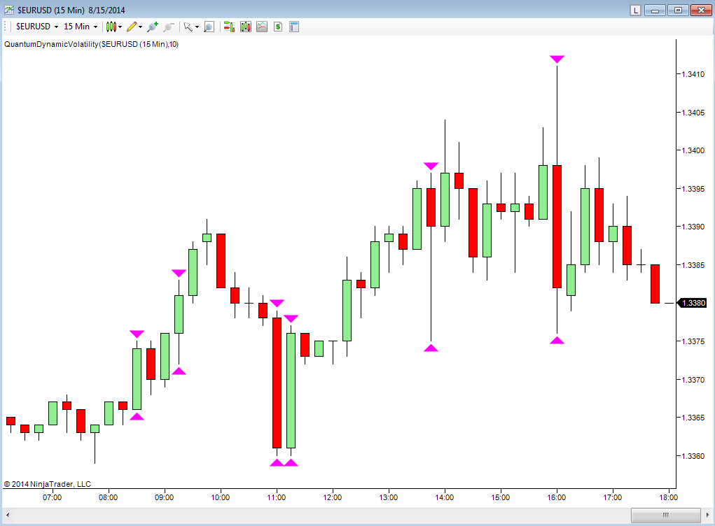
Task: Open the chart properties table icon
Action: pyautogui.click(x=294, y=27)
